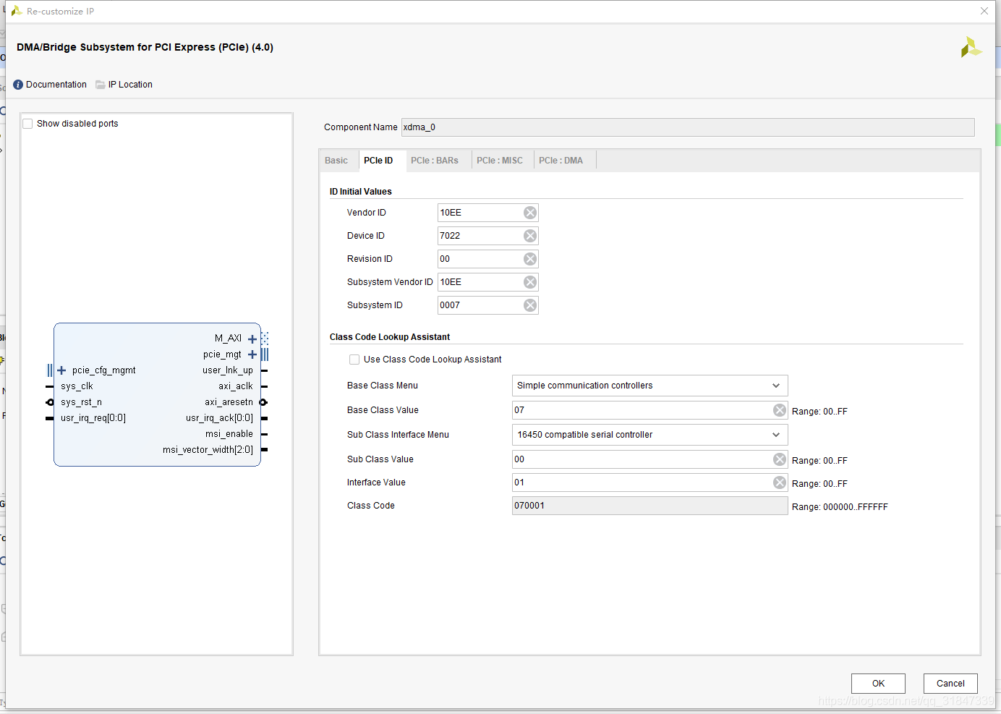Image resolution: width=1001 pixels, height=714 pixels.
Task: Clear the Subsystem Vendor ID field
Action: [x=530, y=282]
